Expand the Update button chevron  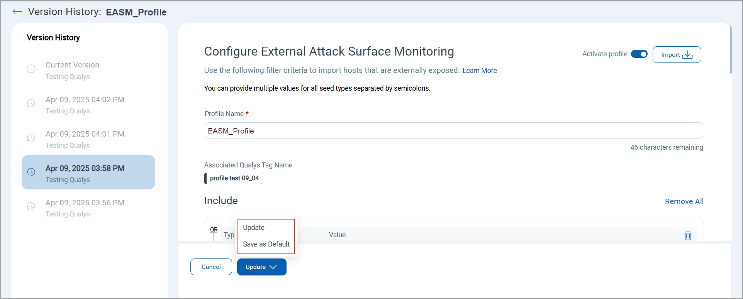tap(273, 267)
